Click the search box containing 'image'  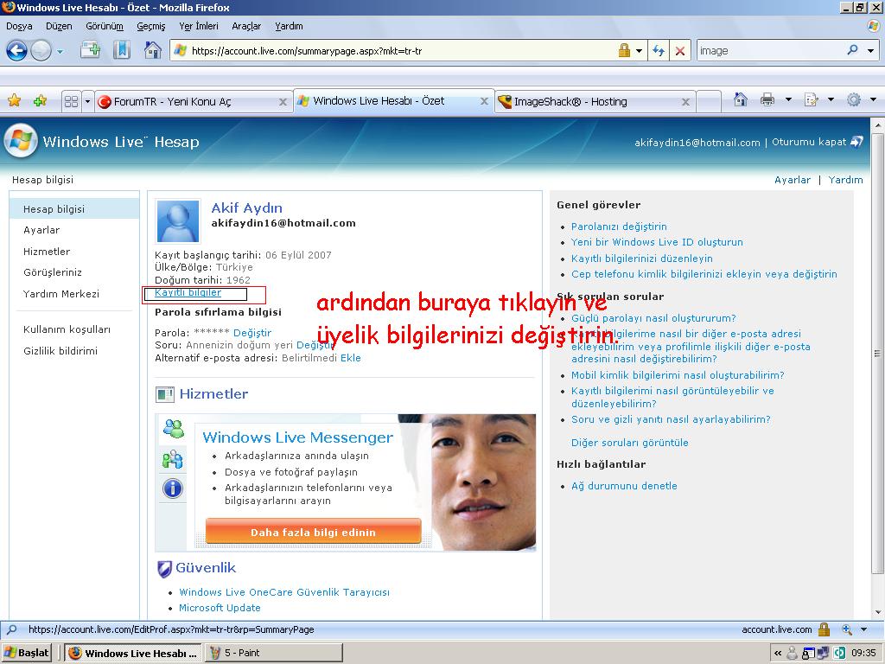click(x=770, y=51)
